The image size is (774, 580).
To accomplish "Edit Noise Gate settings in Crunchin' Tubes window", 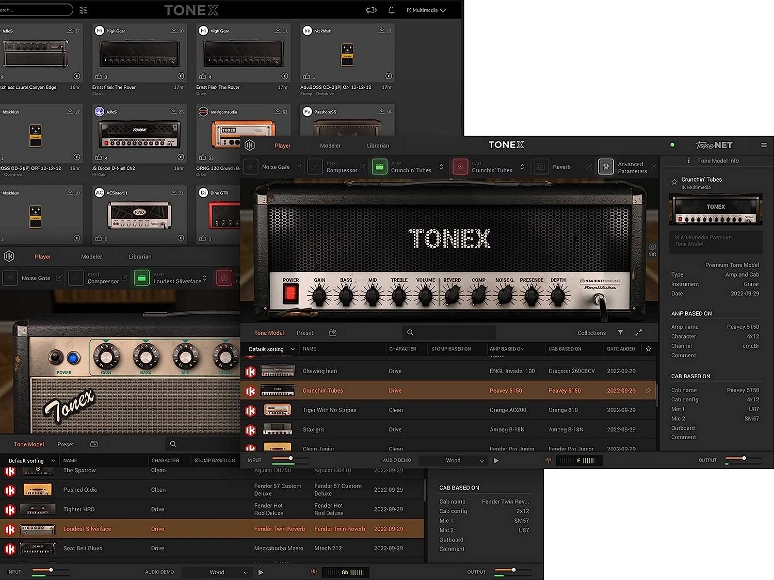I will [298, 167].
